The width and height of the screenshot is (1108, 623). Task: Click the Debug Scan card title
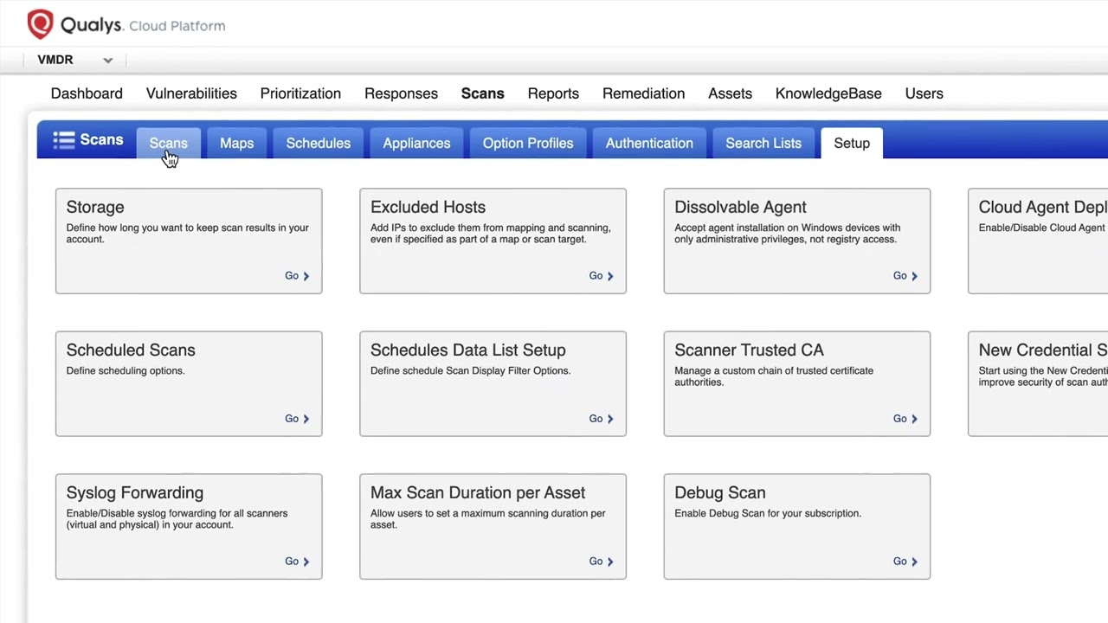click(x=719, y=492)
